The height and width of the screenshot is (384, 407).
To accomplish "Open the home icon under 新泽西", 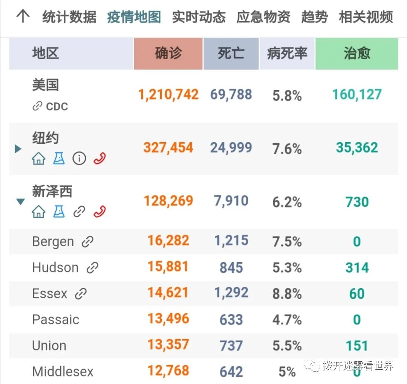I will point(38,212).
